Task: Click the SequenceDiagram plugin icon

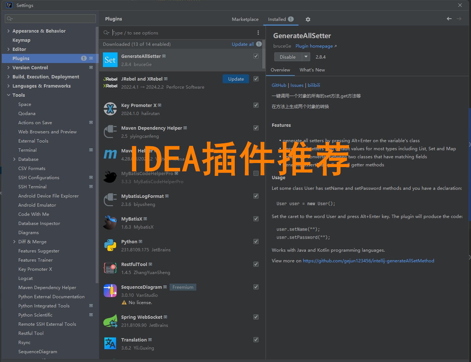Action: click(110, 291)
